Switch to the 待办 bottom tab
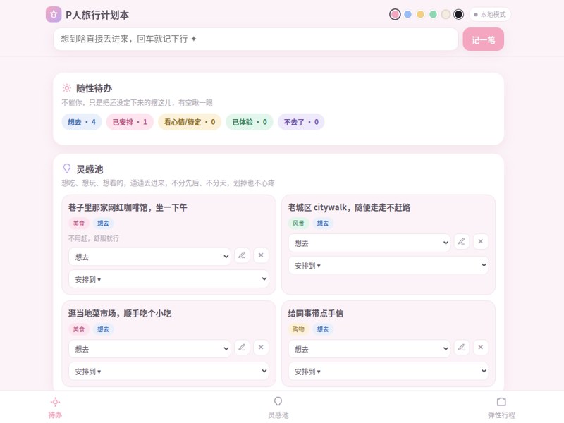Screen dimensions: 564x423 (x=55, y=407)
